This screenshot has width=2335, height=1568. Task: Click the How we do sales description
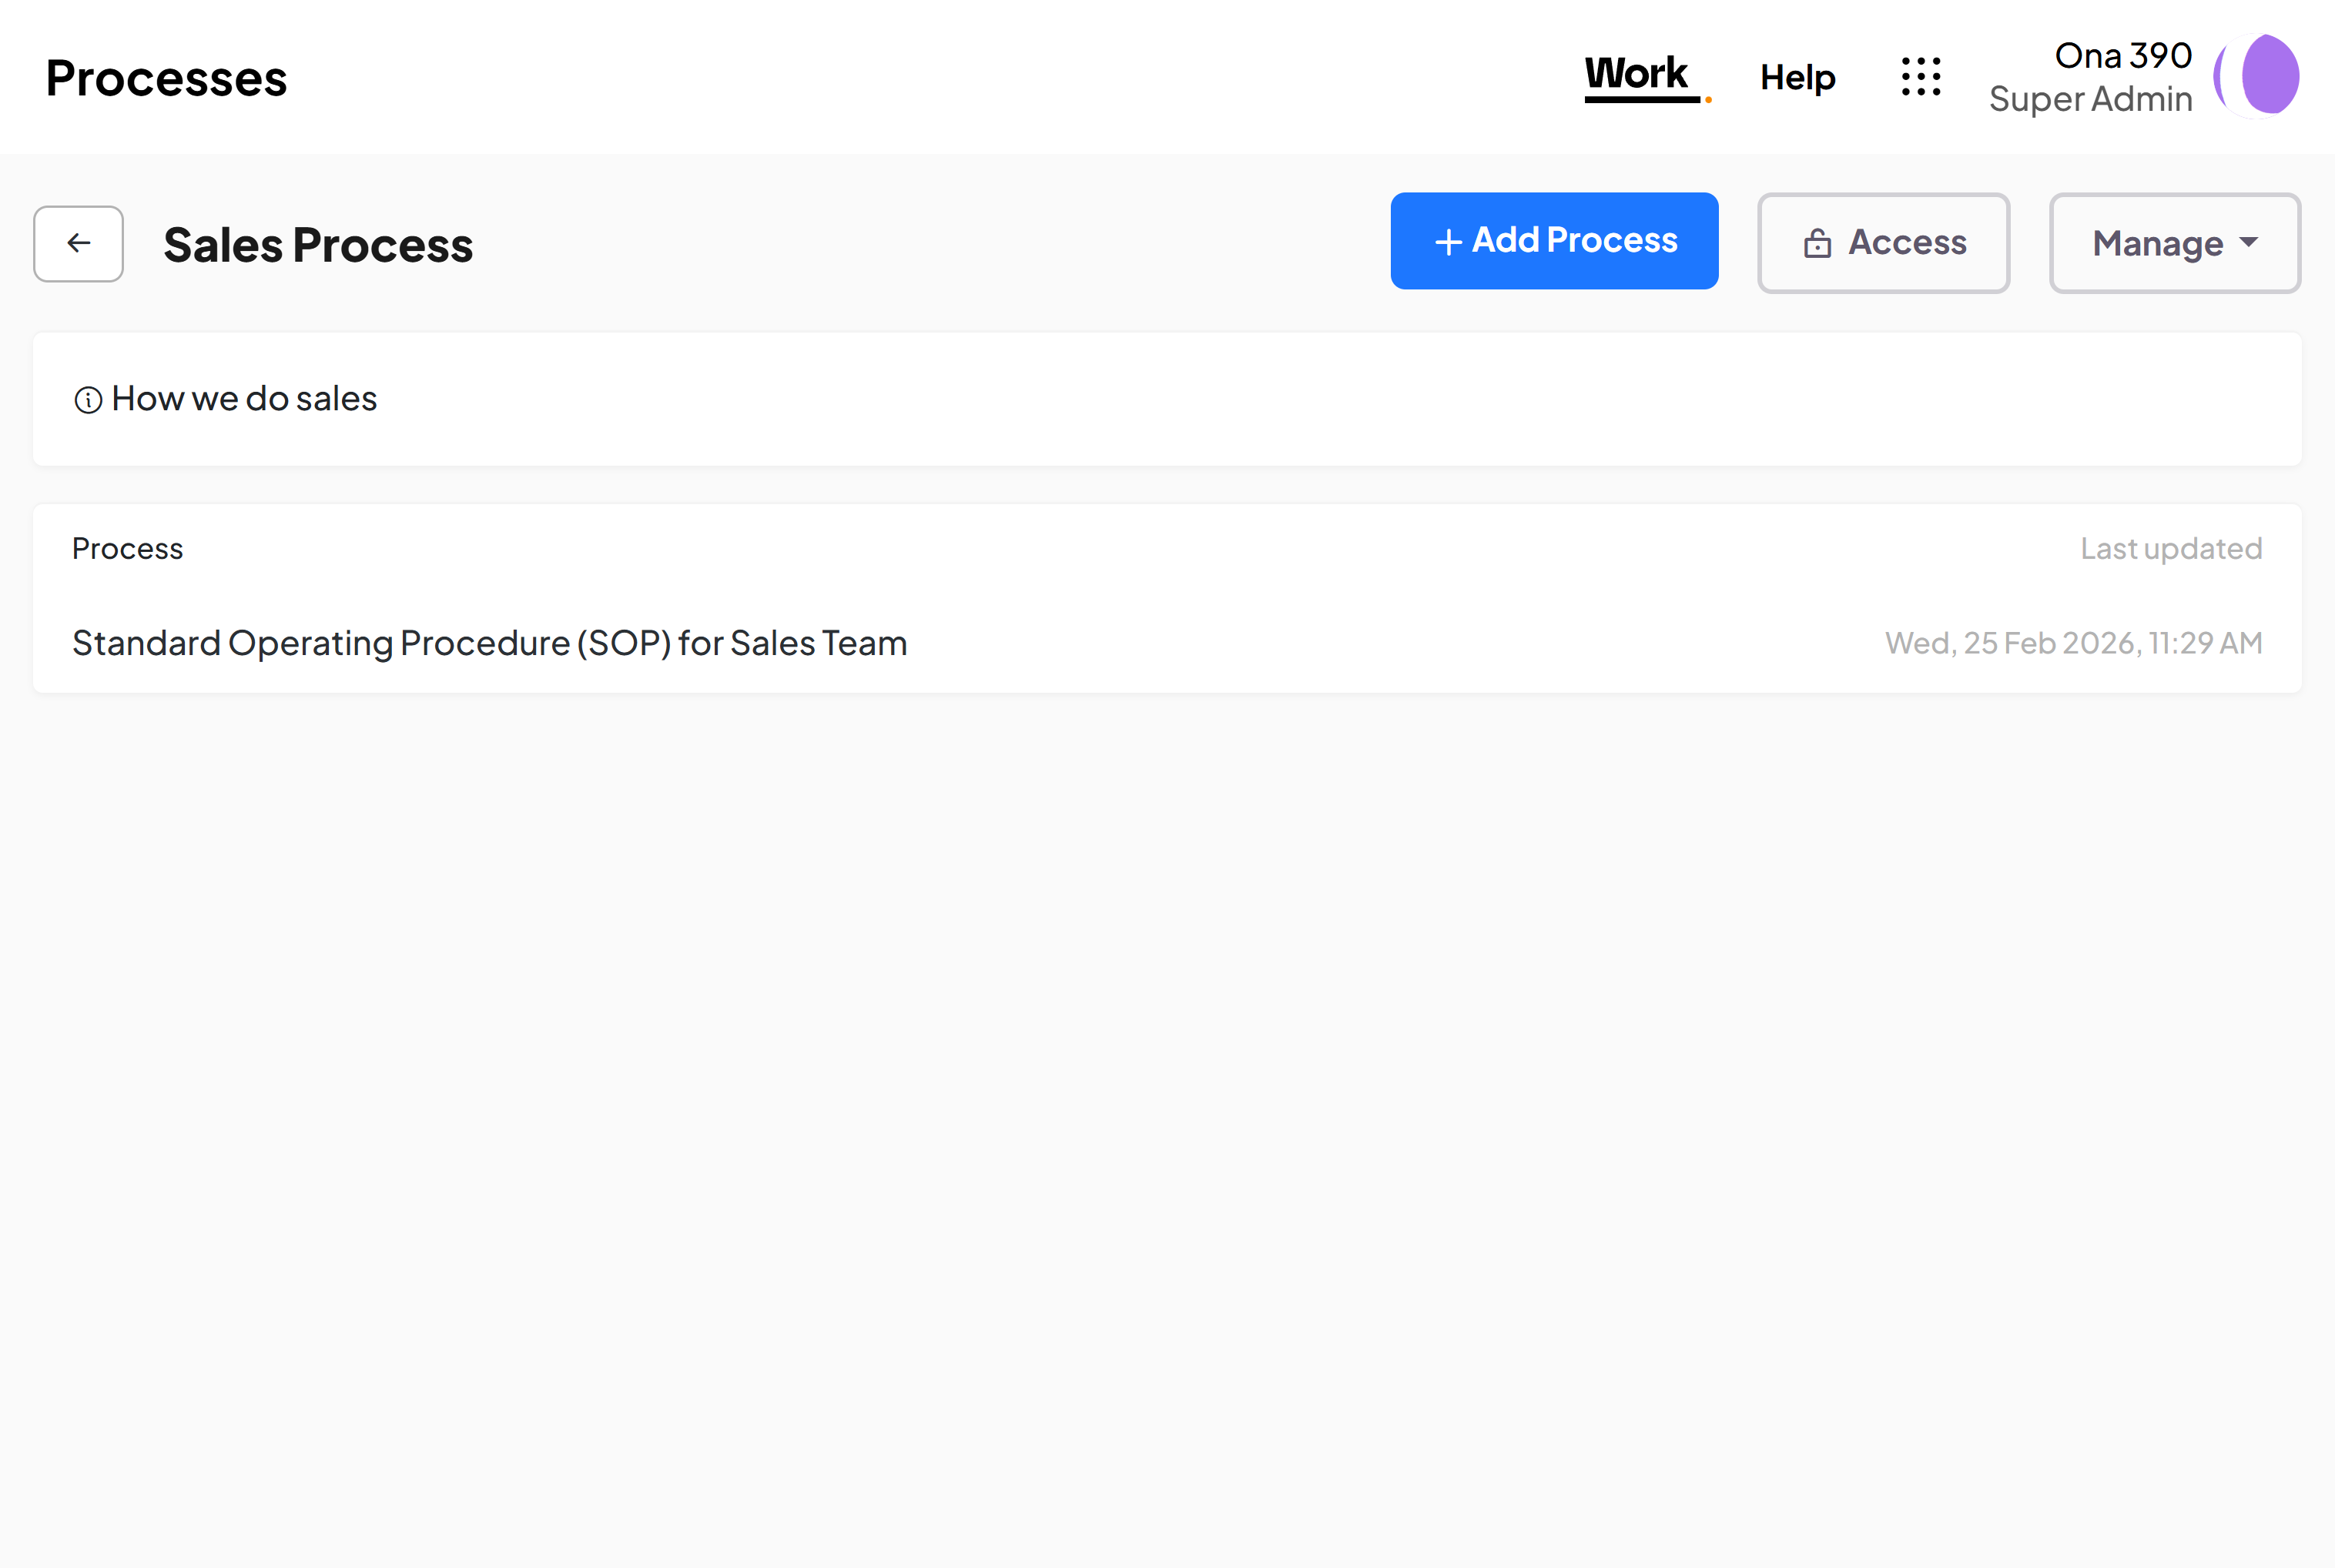pyautogui.click(x=244, y=399)
